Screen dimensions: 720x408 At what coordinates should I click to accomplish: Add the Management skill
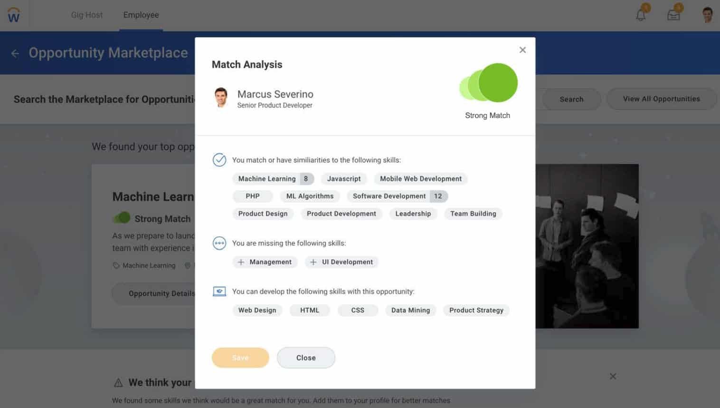pyautogui.click(x=265, y=262)
